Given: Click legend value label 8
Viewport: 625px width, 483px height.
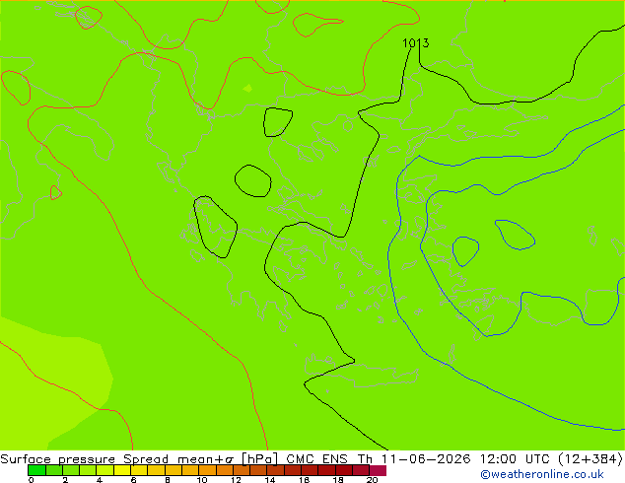Looking at the screenshot, I should pos(168,480).
